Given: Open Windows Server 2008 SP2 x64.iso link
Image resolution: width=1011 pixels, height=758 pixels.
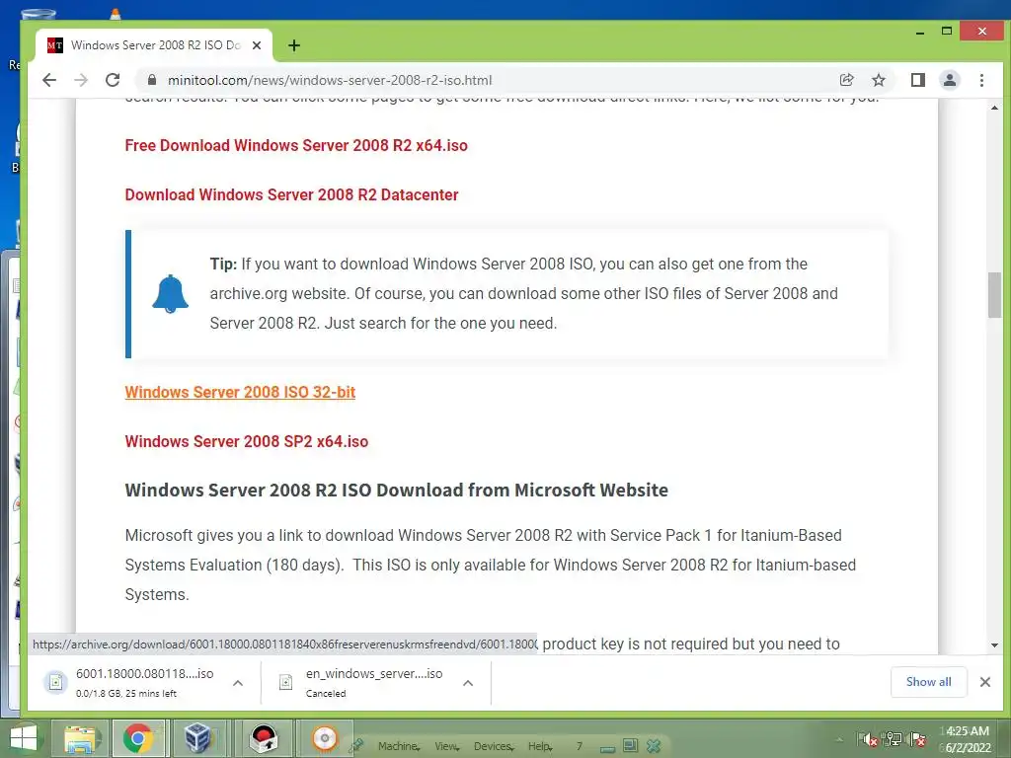Looking at the screenshot, I should (246, 441).
